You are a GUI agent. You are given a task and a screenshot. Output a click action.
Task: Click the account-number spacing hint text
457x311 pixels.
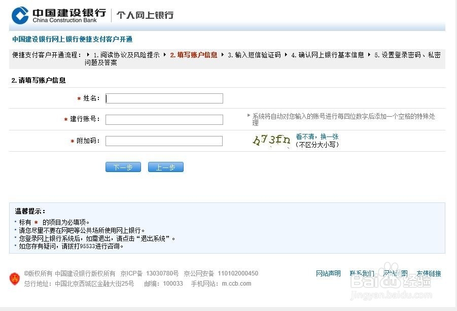pos(343,120)
